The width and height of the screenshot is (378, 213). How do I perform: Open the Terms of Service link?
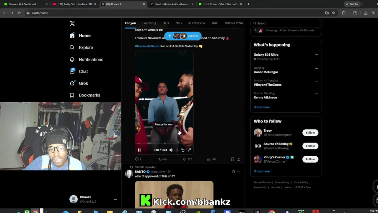click(x=262, y=183)
